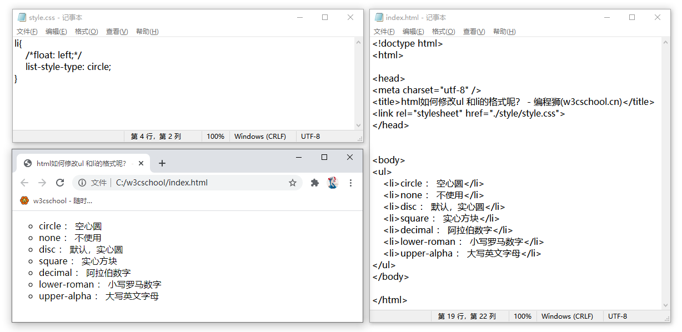Open 查看(V) menu in index.html Notepad
This screenshot has height=332, width=682.
coord(474,32)
